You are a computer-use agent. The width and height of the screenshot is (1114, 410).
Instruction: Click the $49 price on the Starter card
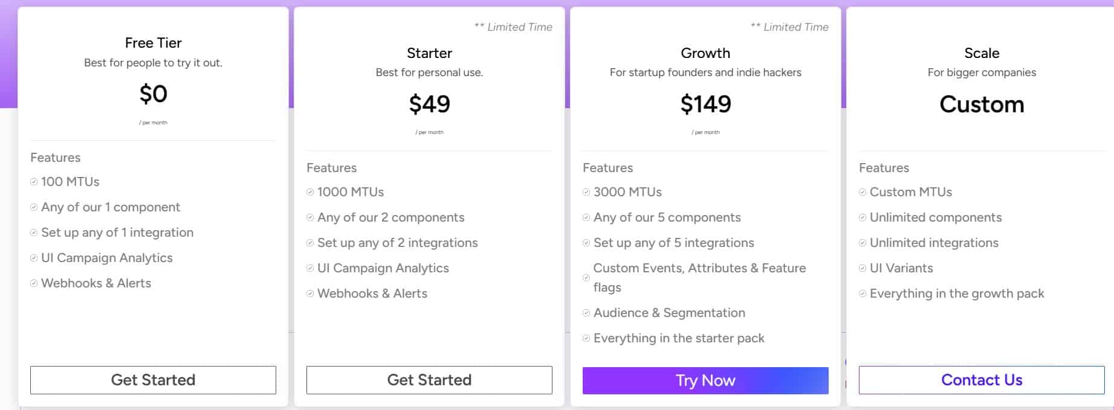[429, 103]
